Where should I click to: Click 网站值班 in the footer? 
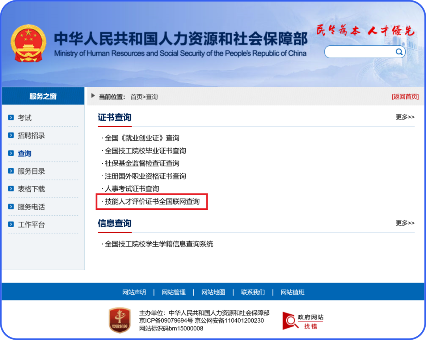(293, 292)
